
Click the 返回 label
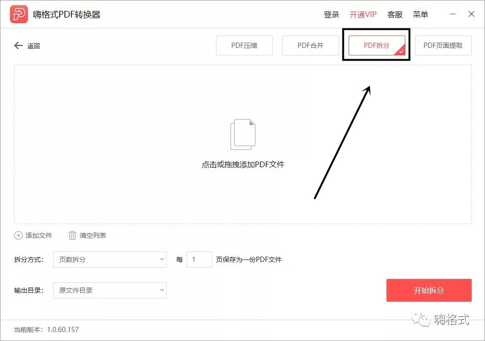(34, 46)
